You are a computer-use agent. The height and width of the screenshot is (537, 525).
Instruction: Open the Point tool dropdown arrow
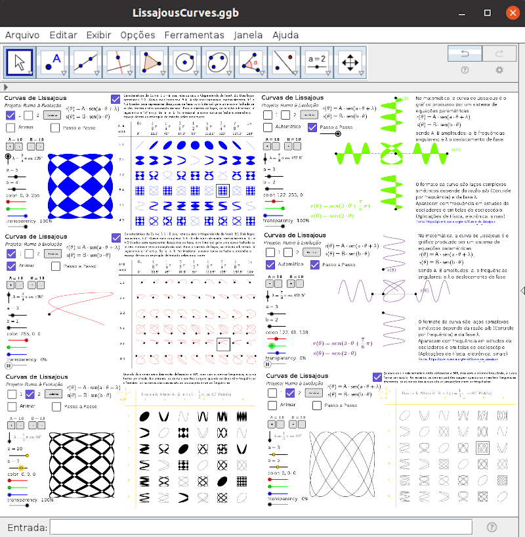pos(64,73)
